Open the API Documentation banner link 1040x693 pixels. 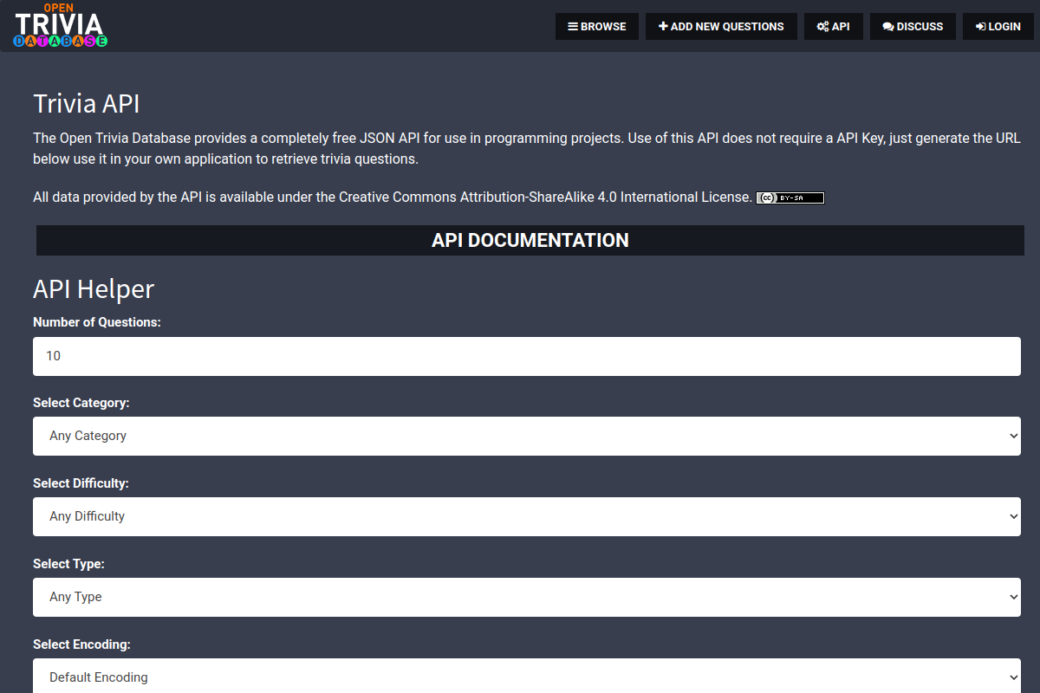coord(530,241)
